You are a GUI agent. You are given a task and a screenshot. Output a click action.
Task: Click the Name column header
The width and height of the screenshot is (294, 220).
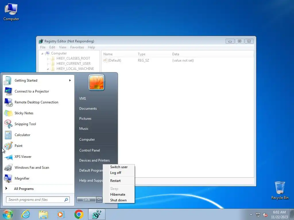coord(119,54)
